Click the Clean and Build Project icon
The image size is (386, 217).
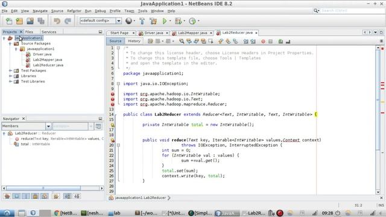pos(153,21)
